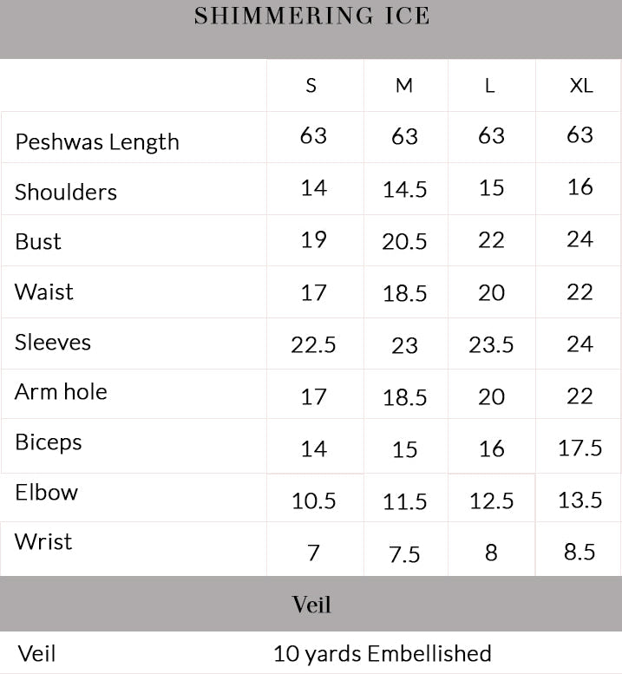Click the Shoulders row label
This screenshot has height=674, width=622.
pos(66,192)
